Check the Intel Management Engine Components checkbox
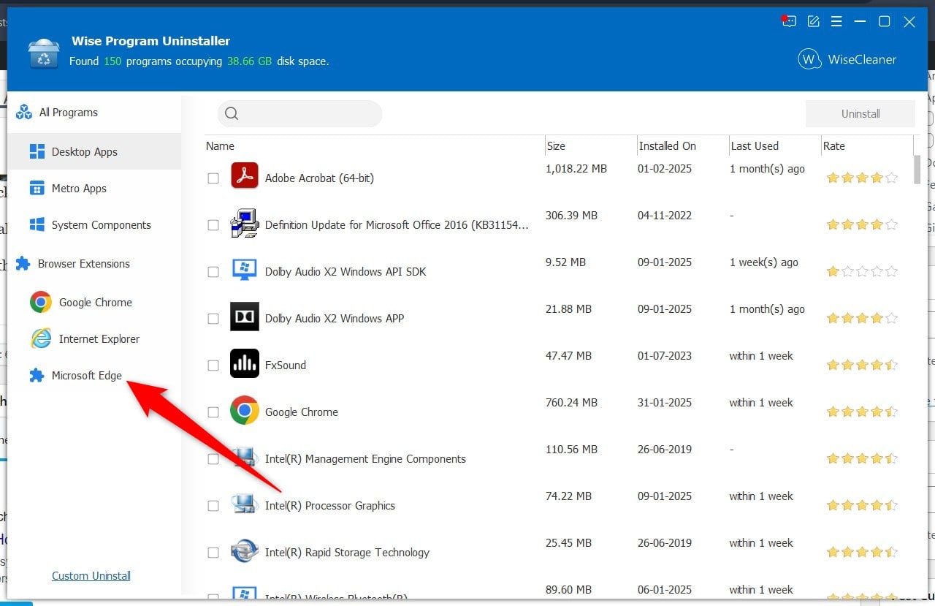 [x=213, y=458]
